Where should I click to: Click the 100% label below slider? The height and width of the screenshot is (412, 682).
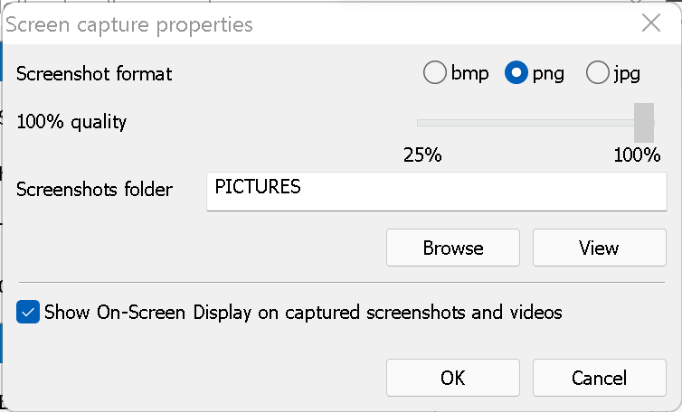pos(637,154)
